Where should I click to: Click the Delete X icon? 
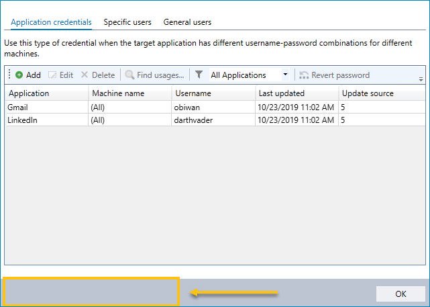click(x=85, y=75)
